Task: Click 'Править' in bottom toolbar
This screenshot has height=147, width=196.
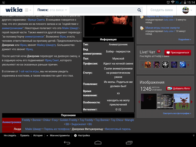Action: (25, 135)
